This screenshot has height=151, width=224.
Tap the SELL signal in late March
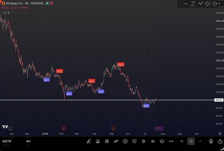(x=92, y=81)
